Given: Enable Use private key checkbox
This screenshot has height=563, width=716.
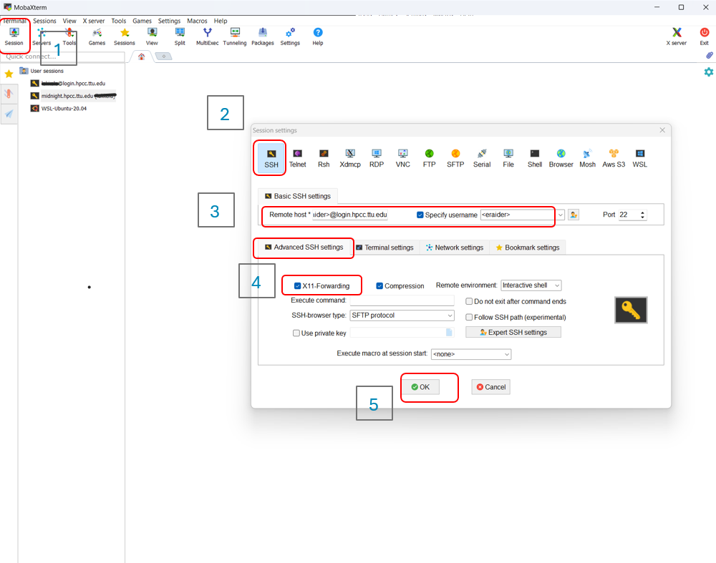Looking at the screenshot, I should pyautogui.click(x=296, y=333).
